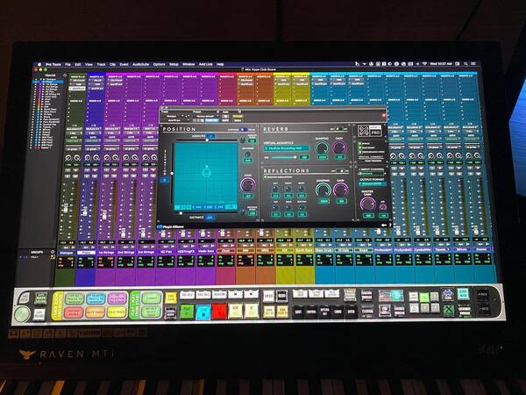Toggle the Position cartesian/polar switch
This screenshot has height=395, width=526.
point(243,129)
